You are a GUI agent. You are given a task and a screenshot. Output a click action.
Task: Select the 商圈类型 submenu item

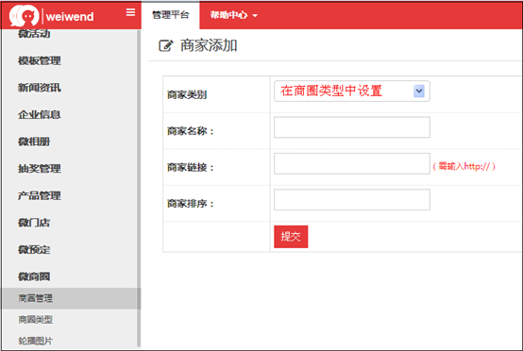click(x=35, y=320)
